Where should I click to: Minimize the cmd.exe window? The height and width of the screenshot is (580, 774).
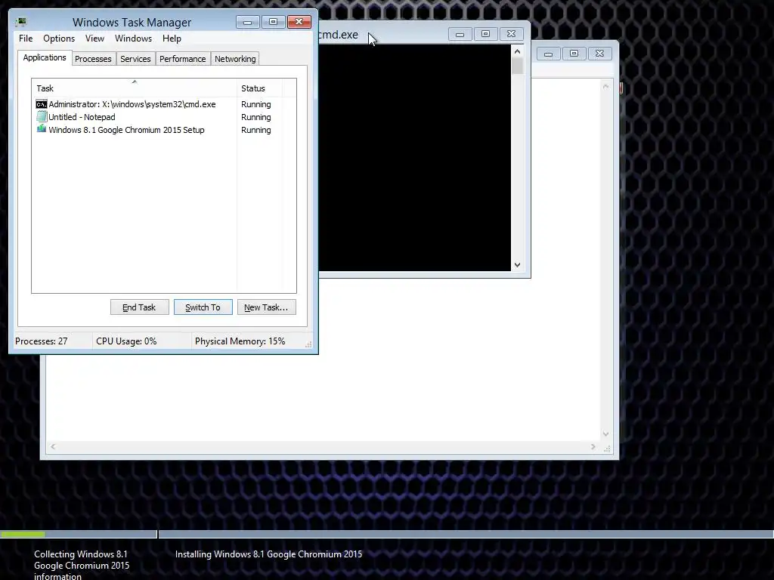pyautogui.click(x=460, y=34)
